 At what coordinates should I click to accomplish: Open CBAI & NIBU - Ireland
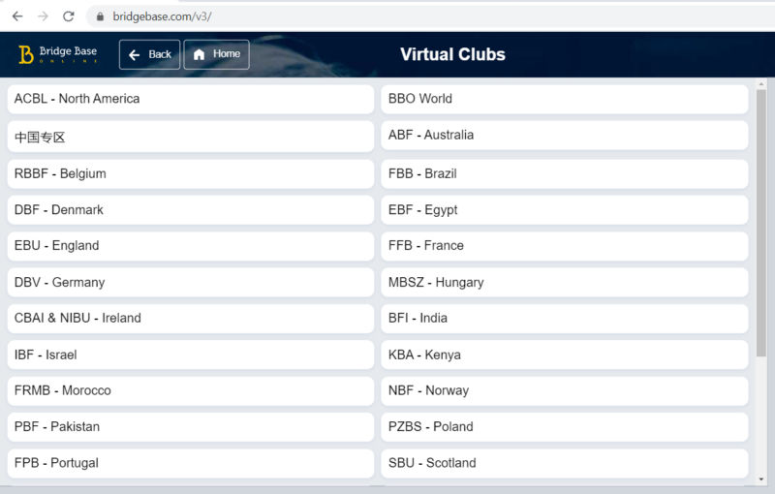(x=191, y=318)
